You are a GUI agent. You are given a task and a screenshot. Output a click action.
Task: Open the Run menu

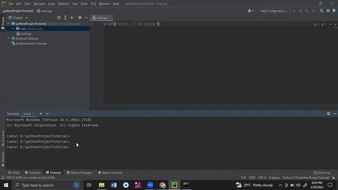pyautogui.click(x=75, y=4)
